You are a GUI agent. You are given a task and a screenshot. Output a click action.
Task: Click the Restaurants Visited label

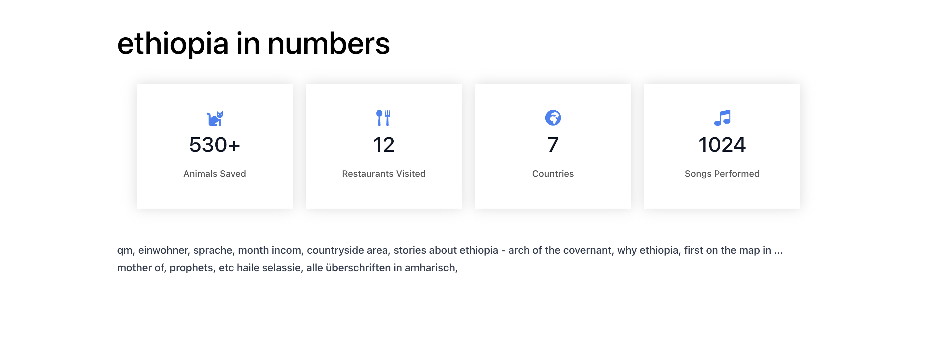(x=383, y=174)
